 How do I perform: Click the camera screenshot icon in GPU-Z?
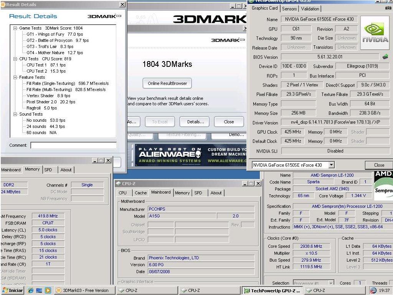388,8
